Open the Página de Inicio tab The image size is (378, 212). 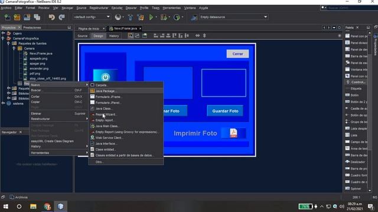point(89,29)
